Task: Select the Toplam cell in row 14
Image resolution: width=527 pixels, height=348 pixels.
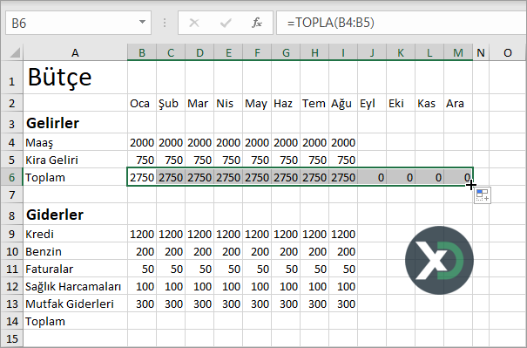Action: (x=75, y=322)
